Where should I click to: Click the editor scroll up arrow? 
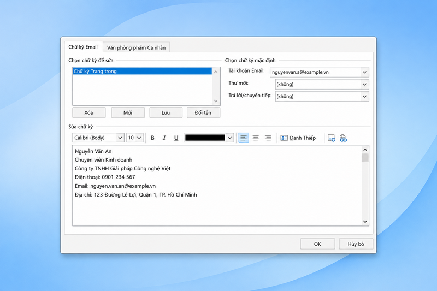tap(365, 150)
